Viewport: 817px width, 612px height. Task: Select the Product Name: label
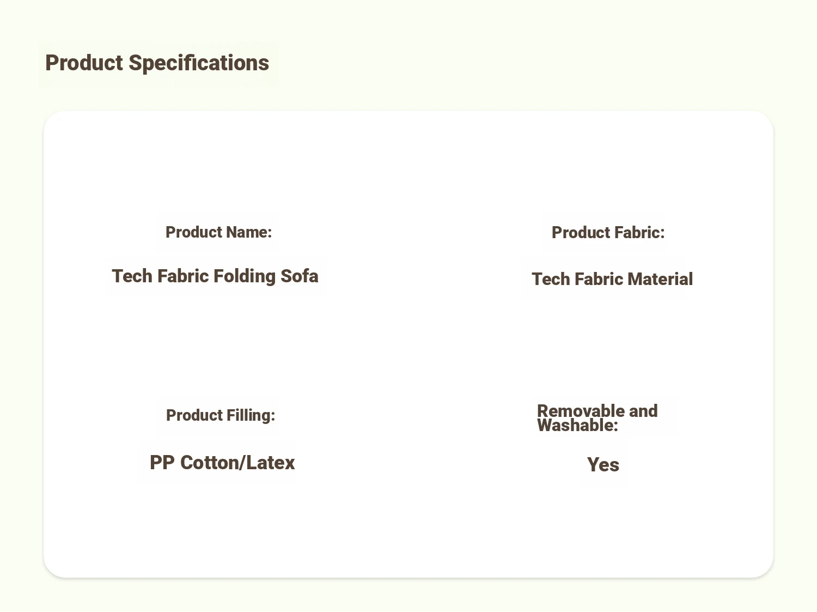point(218,232)
